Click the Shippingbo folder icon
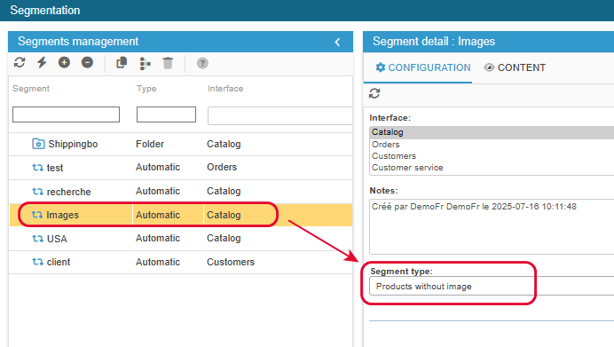Viewport: 614px width, 347px height. tap(38, 144)
